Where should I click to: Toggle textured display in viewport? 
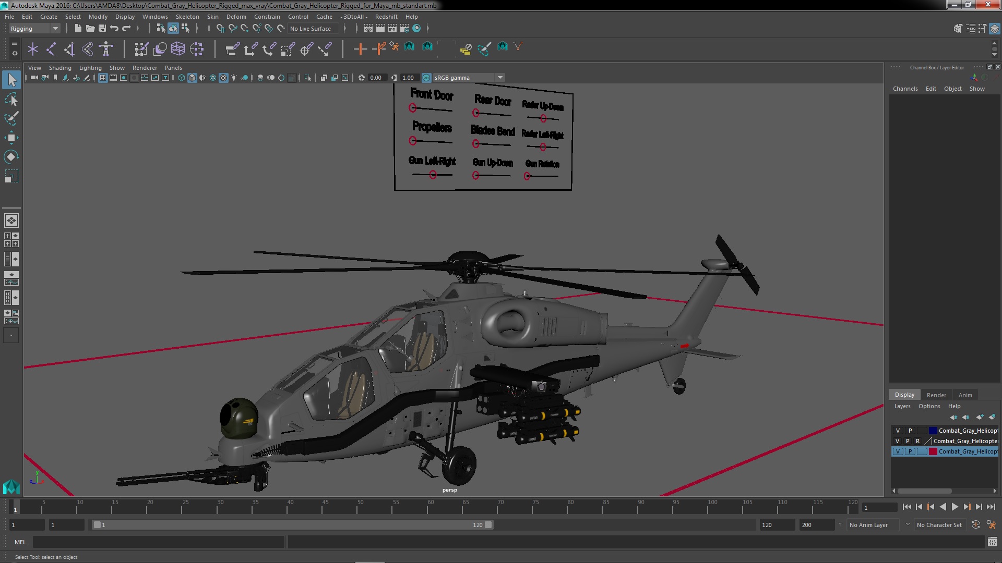pos(223,78)
